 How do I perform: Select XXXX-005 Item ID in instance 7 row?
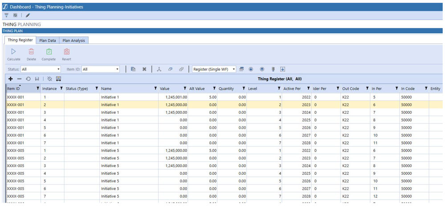(x=24, y=196)
